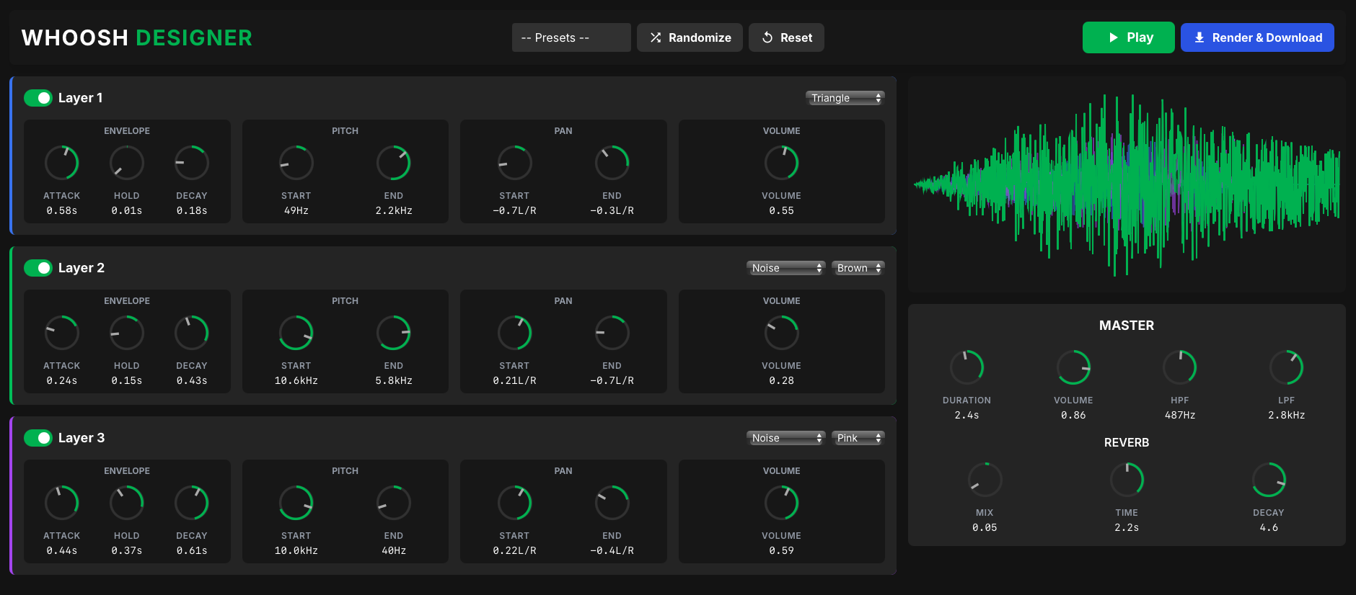Click the Reverb Time knob
Screen dimensions: 1356x595
[1127, 480]
